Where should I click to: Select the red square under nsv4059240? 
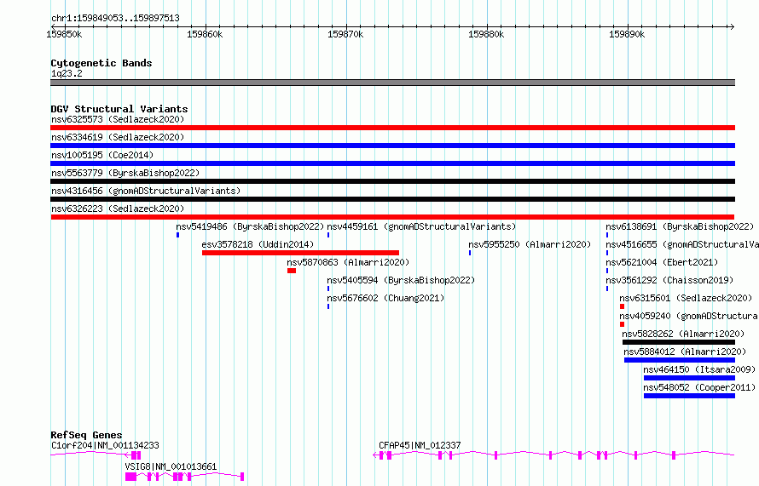(x=622, y=324)
